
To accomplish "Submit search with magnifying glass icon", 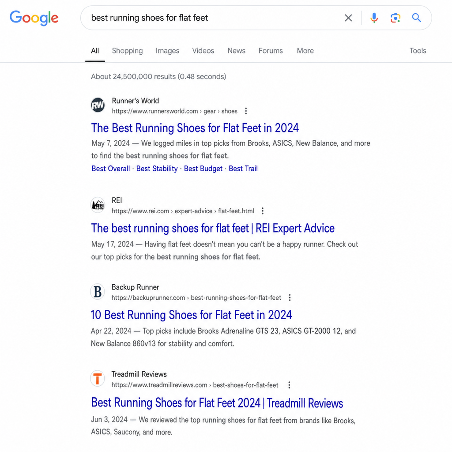I will tap(416, 18).
